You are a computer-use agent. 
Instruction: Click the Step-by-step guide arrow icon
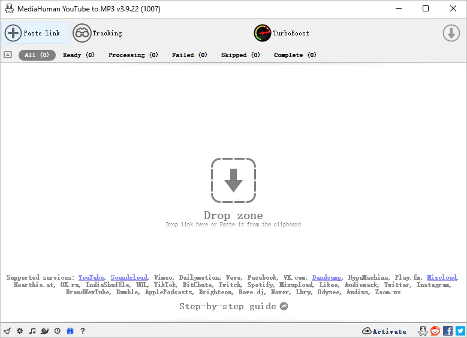284,306
